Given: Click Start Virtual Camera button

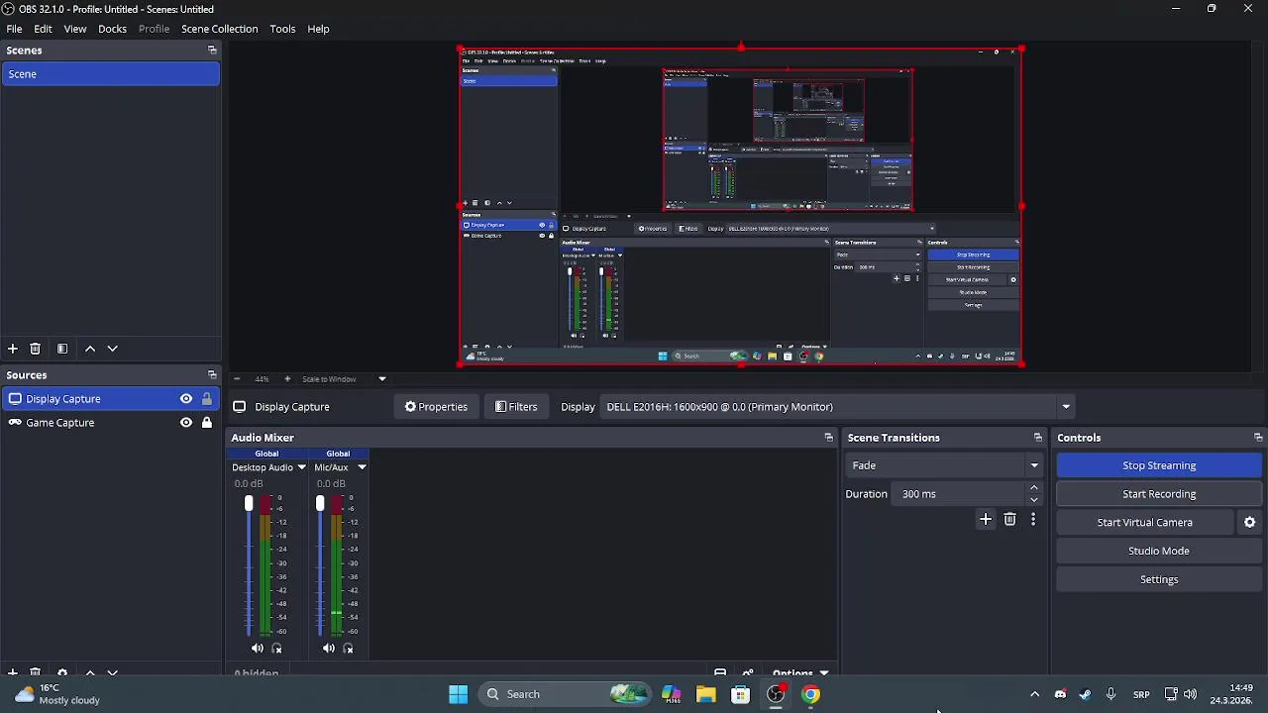Looking at the screenshot, I should coord(1145,523).
